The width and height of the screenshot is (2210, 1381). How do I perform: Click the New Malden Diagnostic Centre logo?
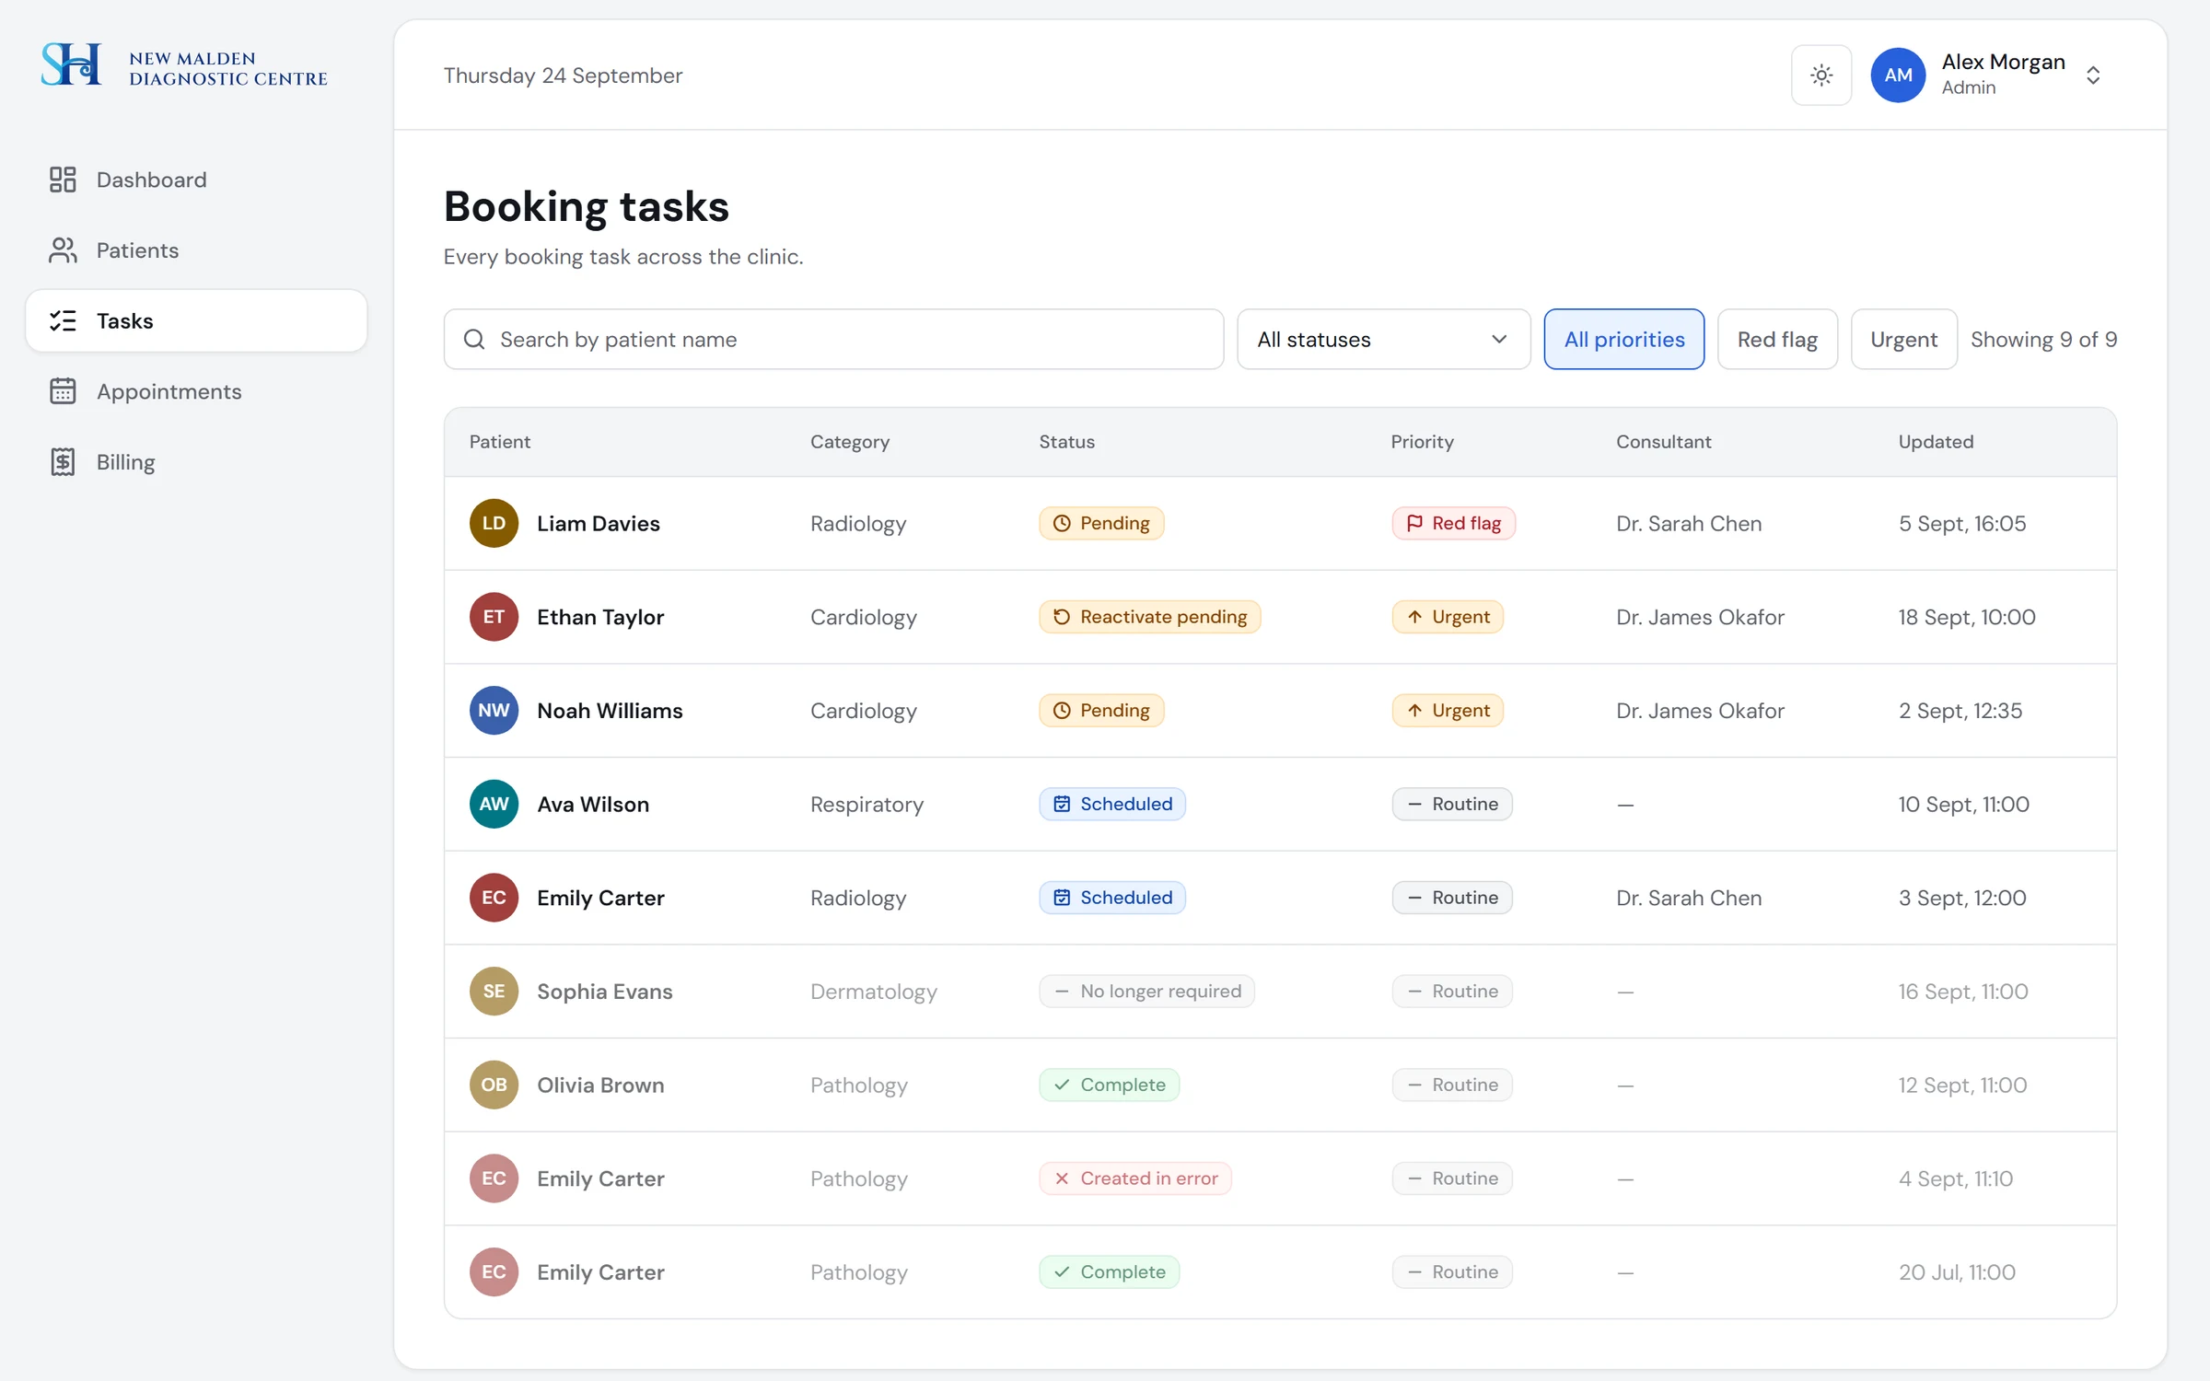point(184,66)
